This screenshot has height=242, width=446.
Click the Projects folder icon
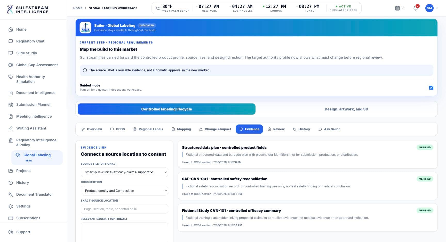click(11, 171)
